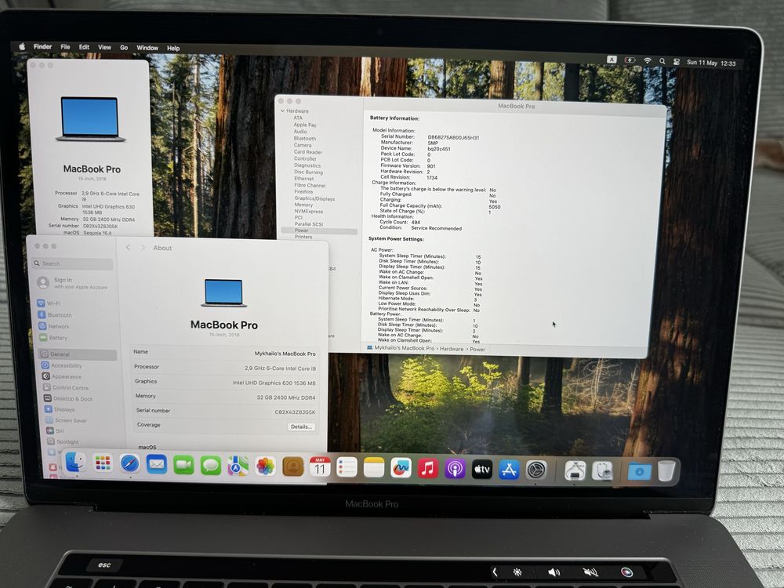Open the Go menu

[x=124, y=48]
